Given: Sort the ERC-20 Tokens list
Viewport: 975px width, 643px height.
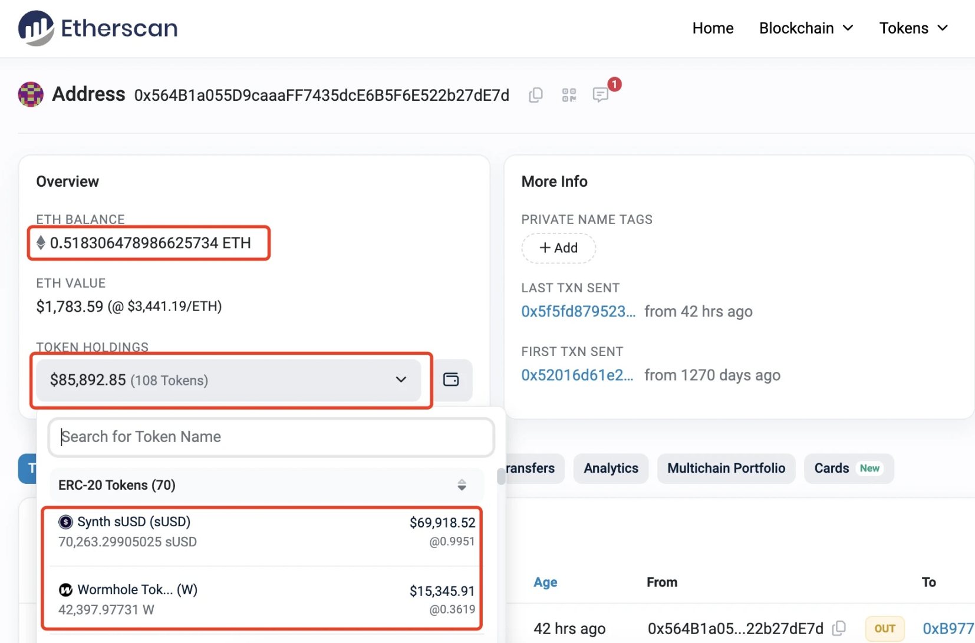Looking at the screenshot, I should click(x=462, y=485).
